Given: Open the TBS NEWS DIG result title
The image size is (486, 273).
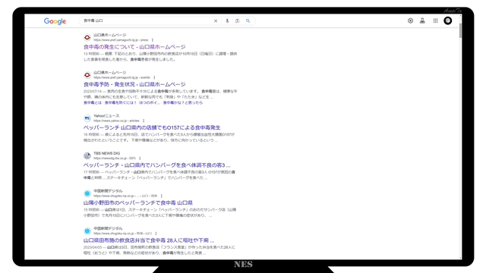Looking at the screenshot, I should (x=157, y=165).
